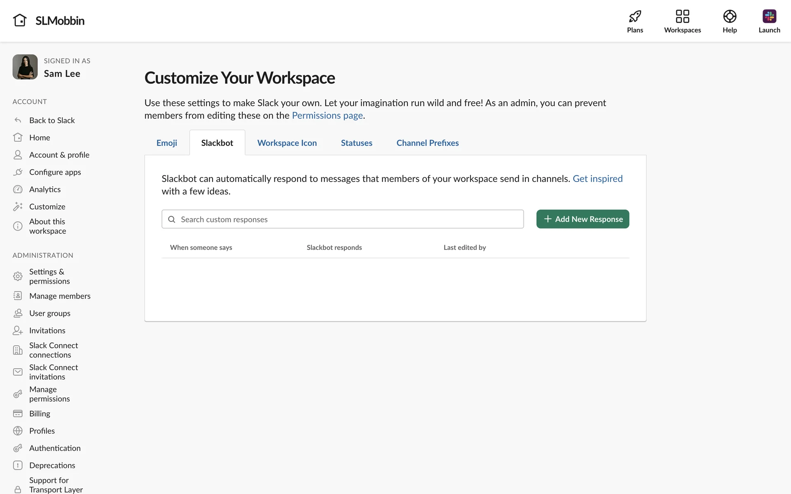
Task: Click the Help lifebuoy icon
Action: click(x=730, y=16)
